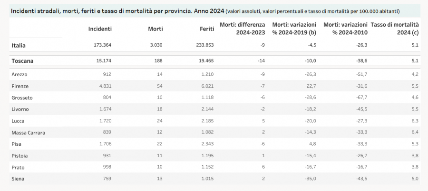The height and width of the screenshot is (191, 428).
Task: Click the Morti column header
Action: 155,29
